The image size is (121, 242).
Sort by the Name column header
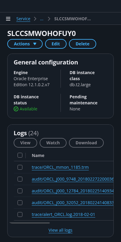coord(38,155)
